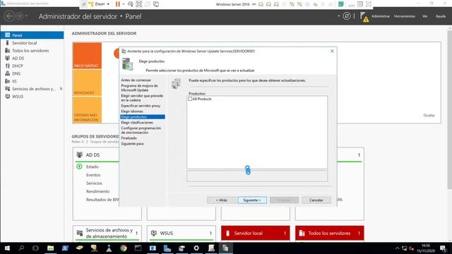Click WSUS role tile header
Viewport: 452px width, 254px height.
181,233
